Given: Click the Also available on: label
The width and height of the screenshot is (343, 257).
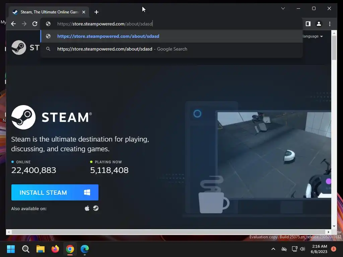Looking at the screenshot, I should point(29,209).
